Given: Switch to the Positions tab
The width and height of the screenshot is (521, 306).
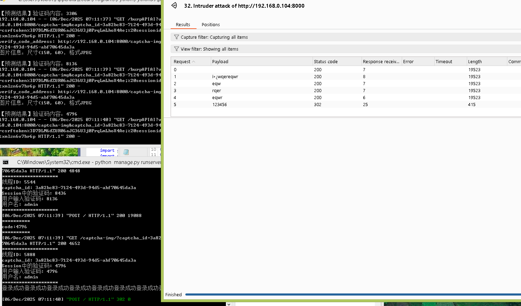Looking at the screenshot, I should (211, 25).
